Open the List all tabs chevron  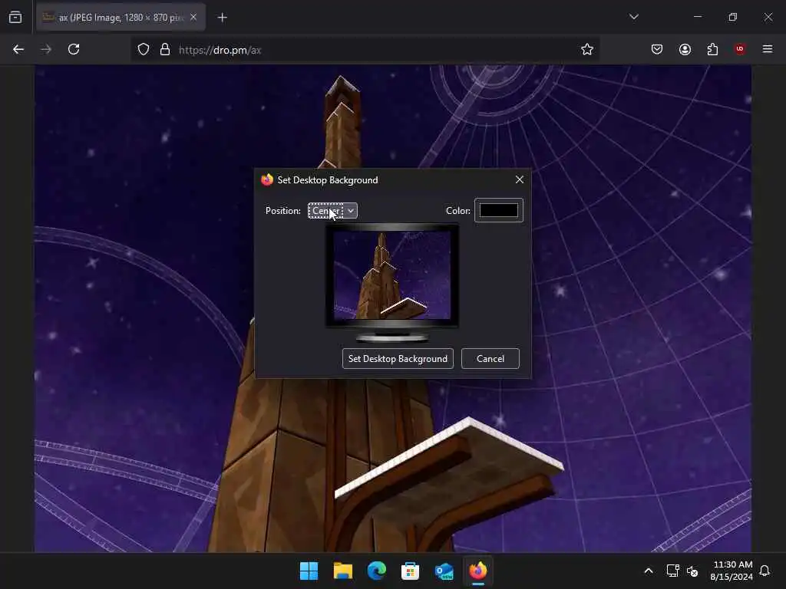point(633,17)
